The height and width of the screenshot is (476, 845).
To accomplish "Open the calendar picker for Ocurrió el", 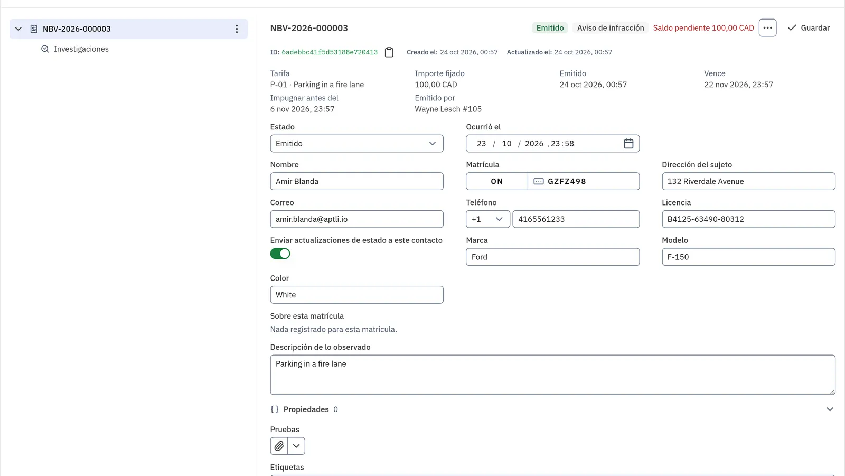I will [628, 144].
